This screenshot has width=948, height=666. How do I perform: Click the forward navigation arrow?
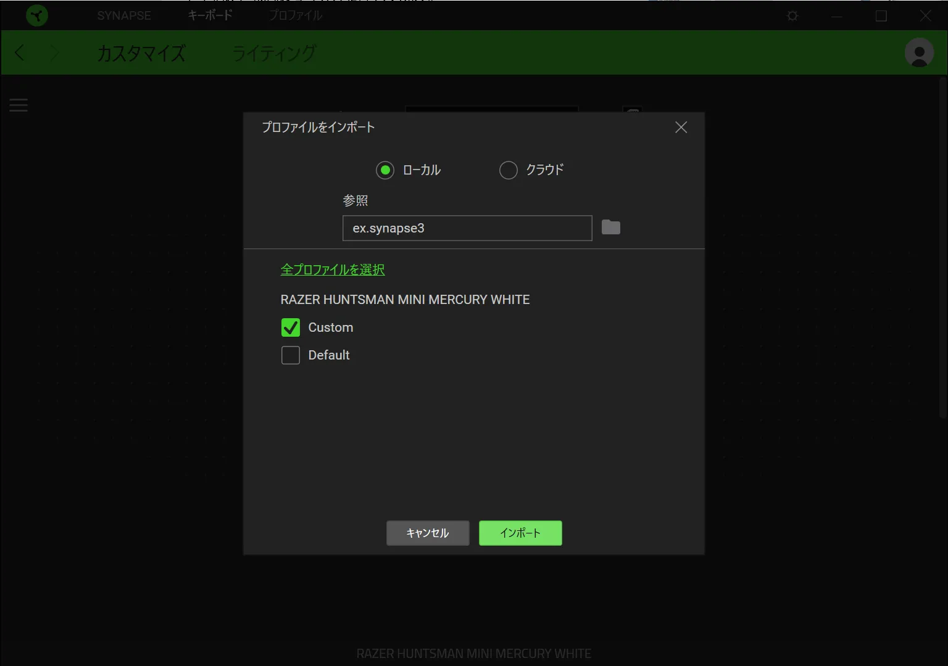coord(54,53)
